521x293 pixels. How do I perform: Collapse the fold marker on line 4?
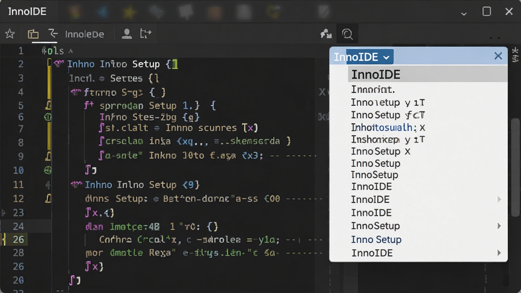pos(76,92)
